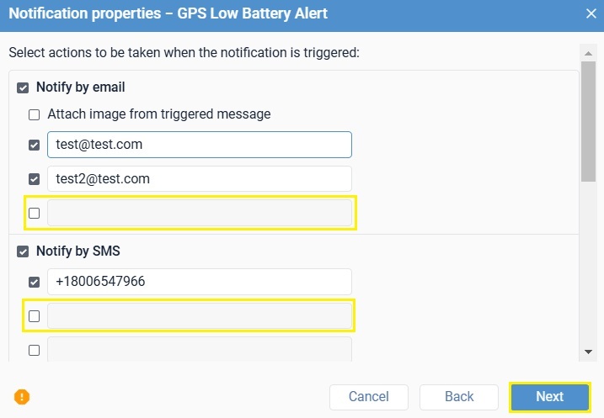Click the vertical scrollbar thumb
Screen dimensions: 604x418
[x=588, y=121]
